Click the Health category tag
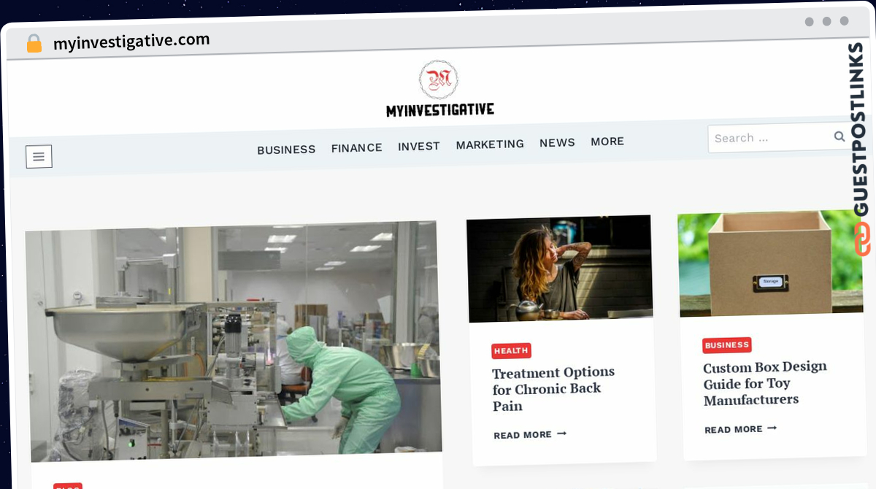The image size is (876, 489). 511,351
